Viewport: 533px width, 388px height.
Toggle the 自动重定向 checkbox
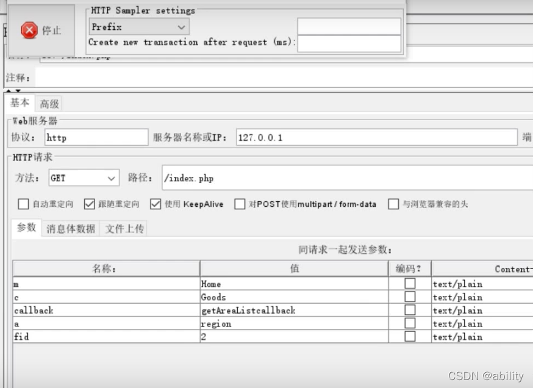click(23, 204)
